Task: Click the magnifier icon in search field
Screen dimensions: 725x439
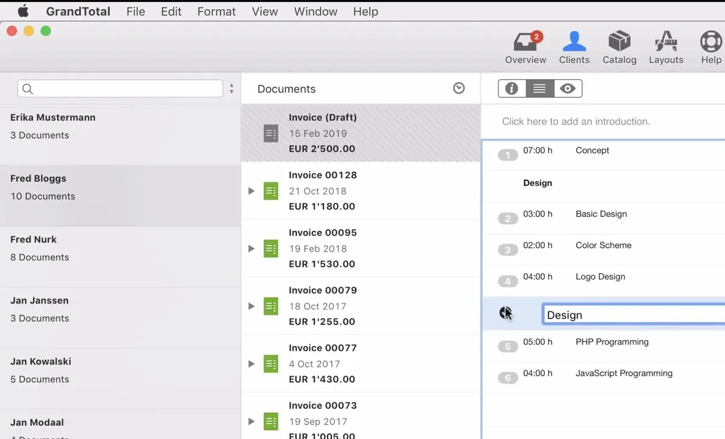Action: [27, 89]
